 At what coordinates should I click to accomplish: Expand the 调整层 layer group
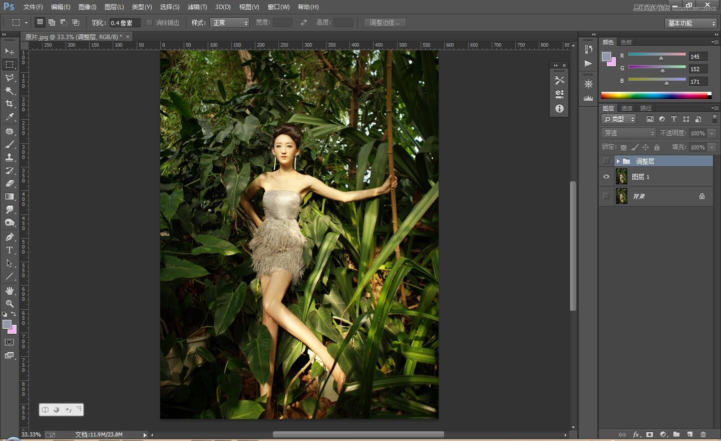tap(618, 161)
